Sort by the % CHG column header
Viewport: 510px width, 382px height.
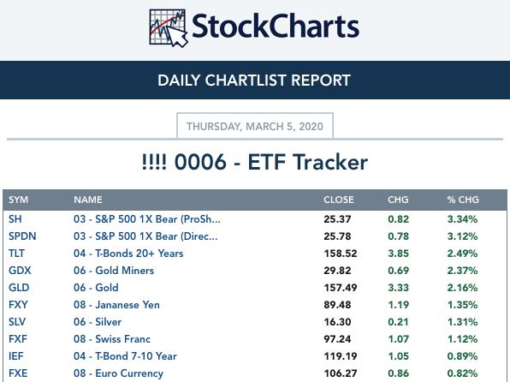click(x=463, y=200)
